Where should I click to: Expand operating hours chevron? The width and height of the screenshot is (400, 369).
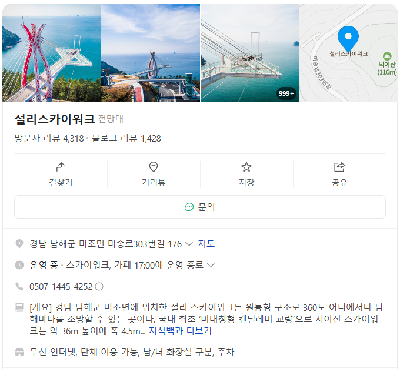click(x=211, y=265)
